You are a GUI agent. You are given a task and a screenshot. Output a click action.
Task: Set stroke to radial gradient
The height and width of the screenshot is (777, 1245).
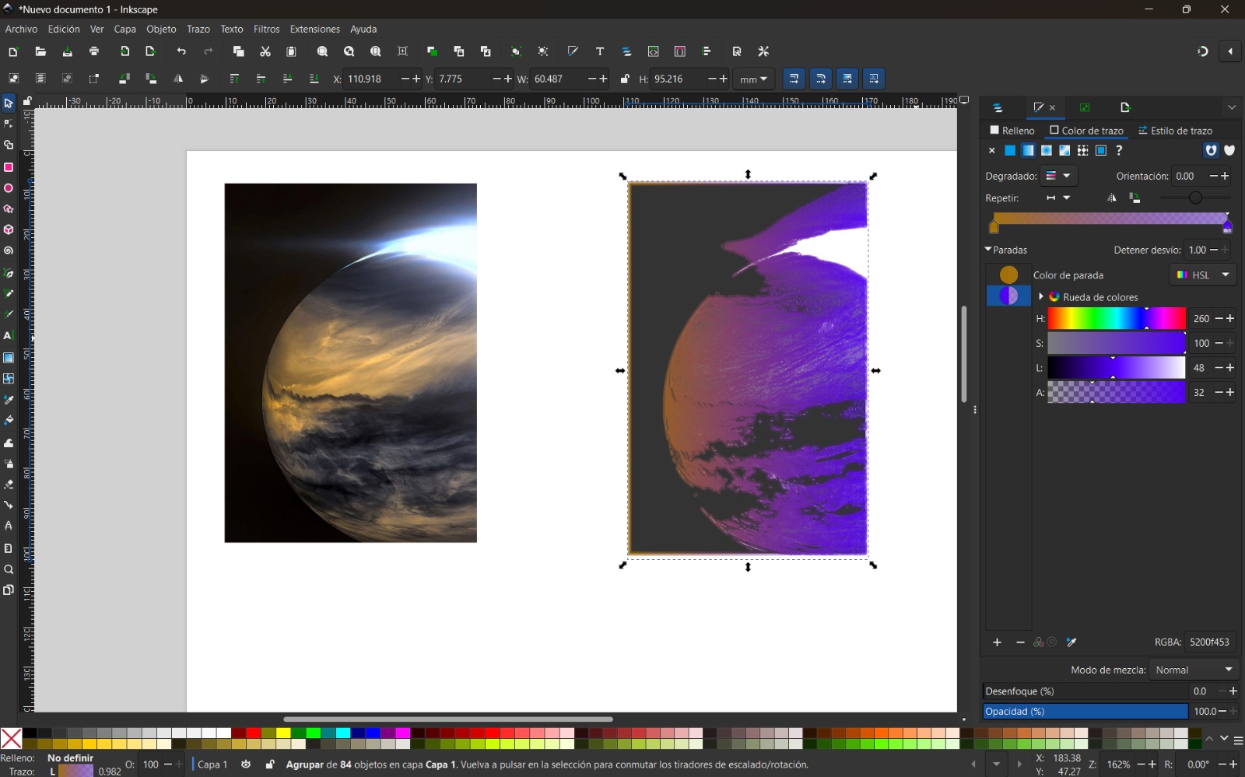coord(1047,150)
